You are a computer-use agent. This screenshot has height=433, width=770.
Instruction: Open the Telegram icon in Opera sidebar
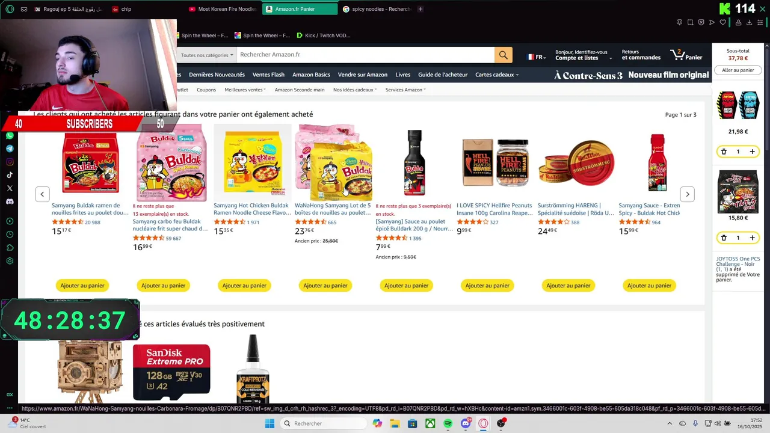point(10,149)
